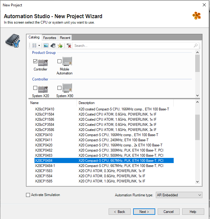Select X20CP0483 row
The width and height of the screenshot is (210, 219).
click(104, 155)
